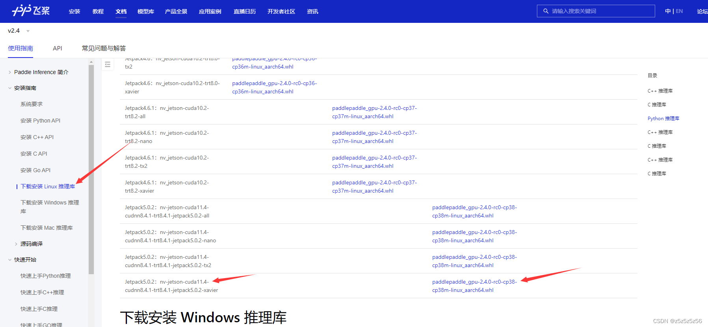Download cp38 whl for jetpack5.0.2-xavier
This screenshot has width=708, height=327.
point(475,286)
